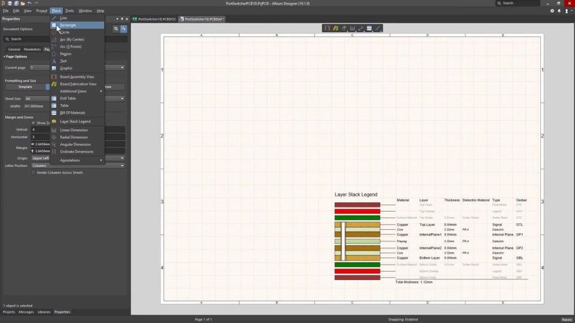Toggle Iterate Columns Across Sheets checkbox
This screenshot has width=575, height=323.
pos(34,172)
